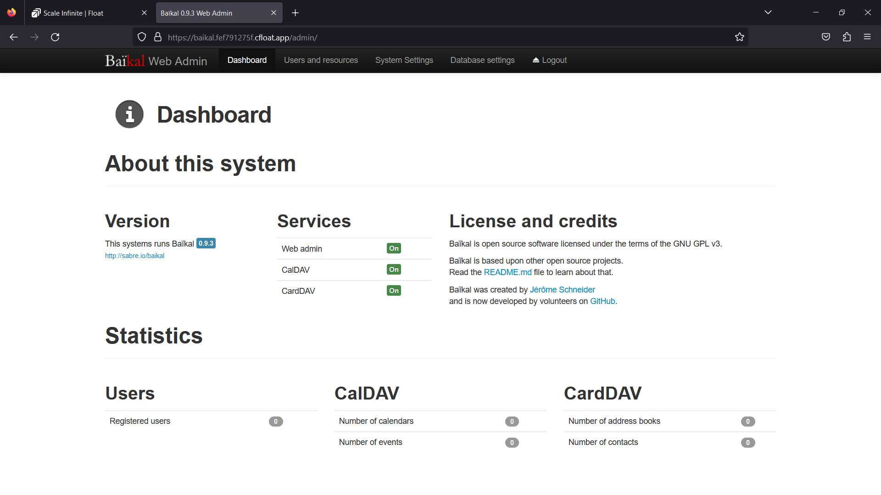Close the Scale Infinite Float tab
Screen dimensions: 881x495
point(144,13)
